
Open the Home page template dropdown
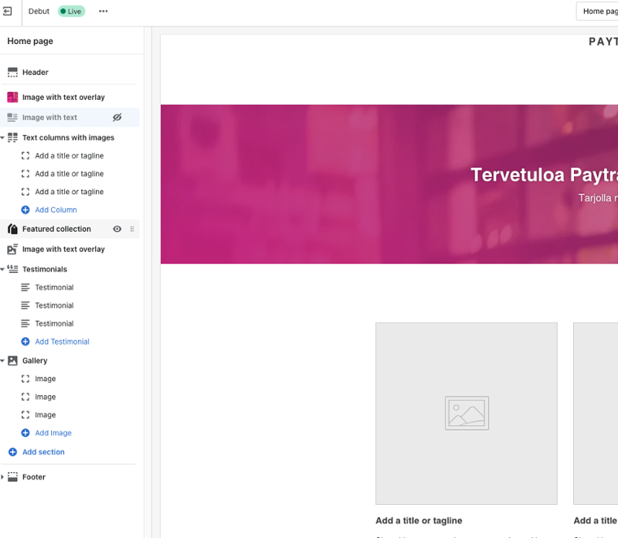pyautogui.click(x=597, y=12)
